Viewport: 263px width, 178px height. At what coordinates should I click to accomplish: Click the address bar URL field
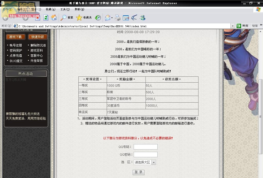pos(124,26)
